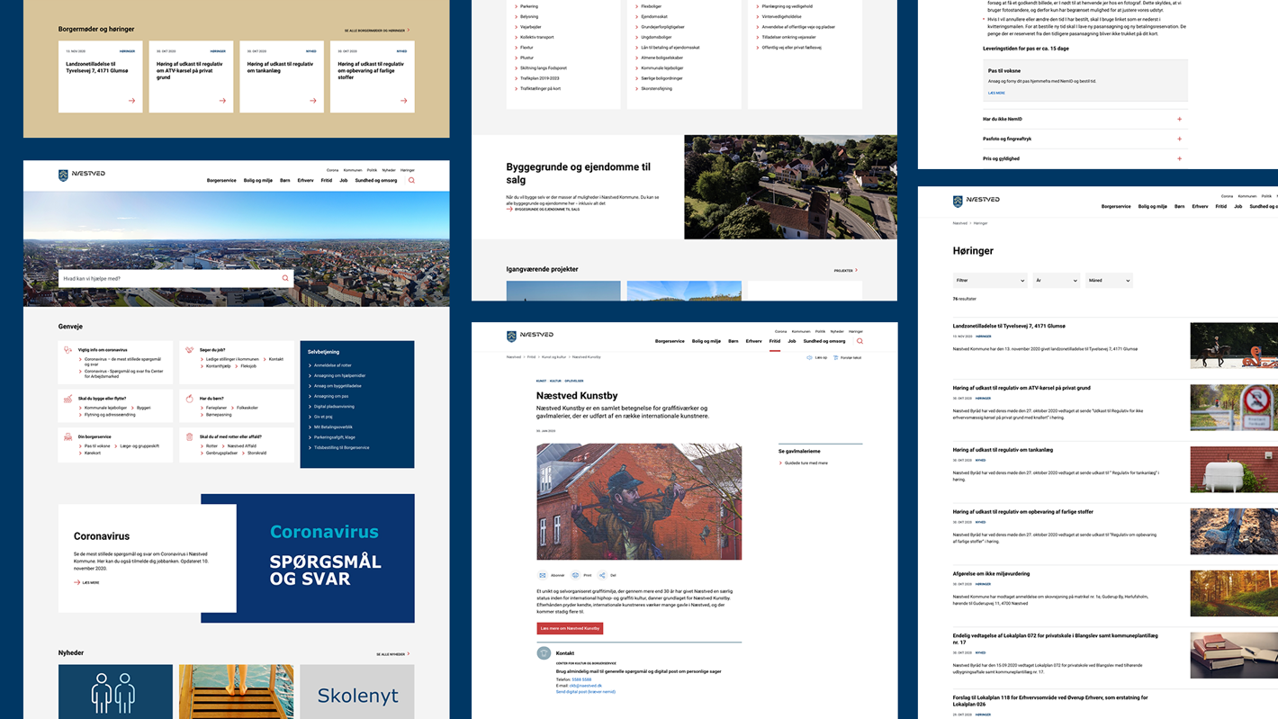
Task: Select the underlined Fritid menu item
Action: coord(774,341)
